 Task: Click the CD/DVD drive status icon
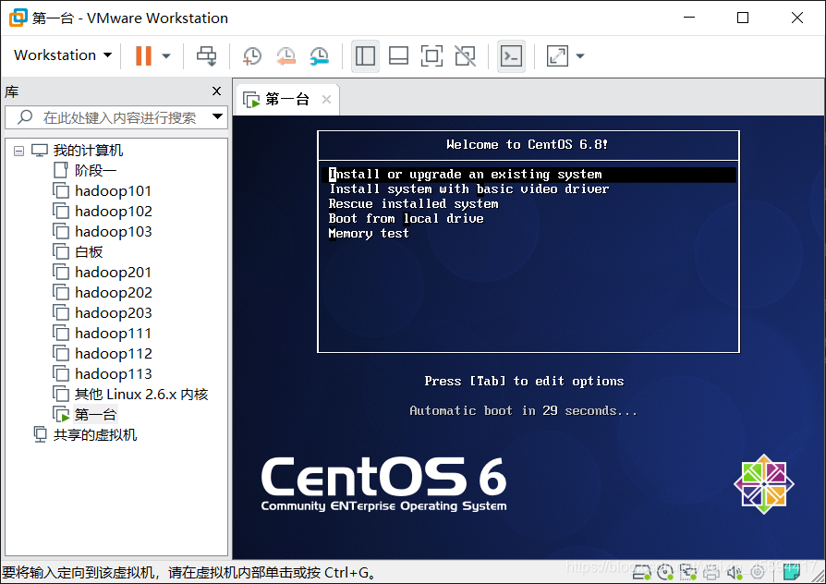point(665,572)
